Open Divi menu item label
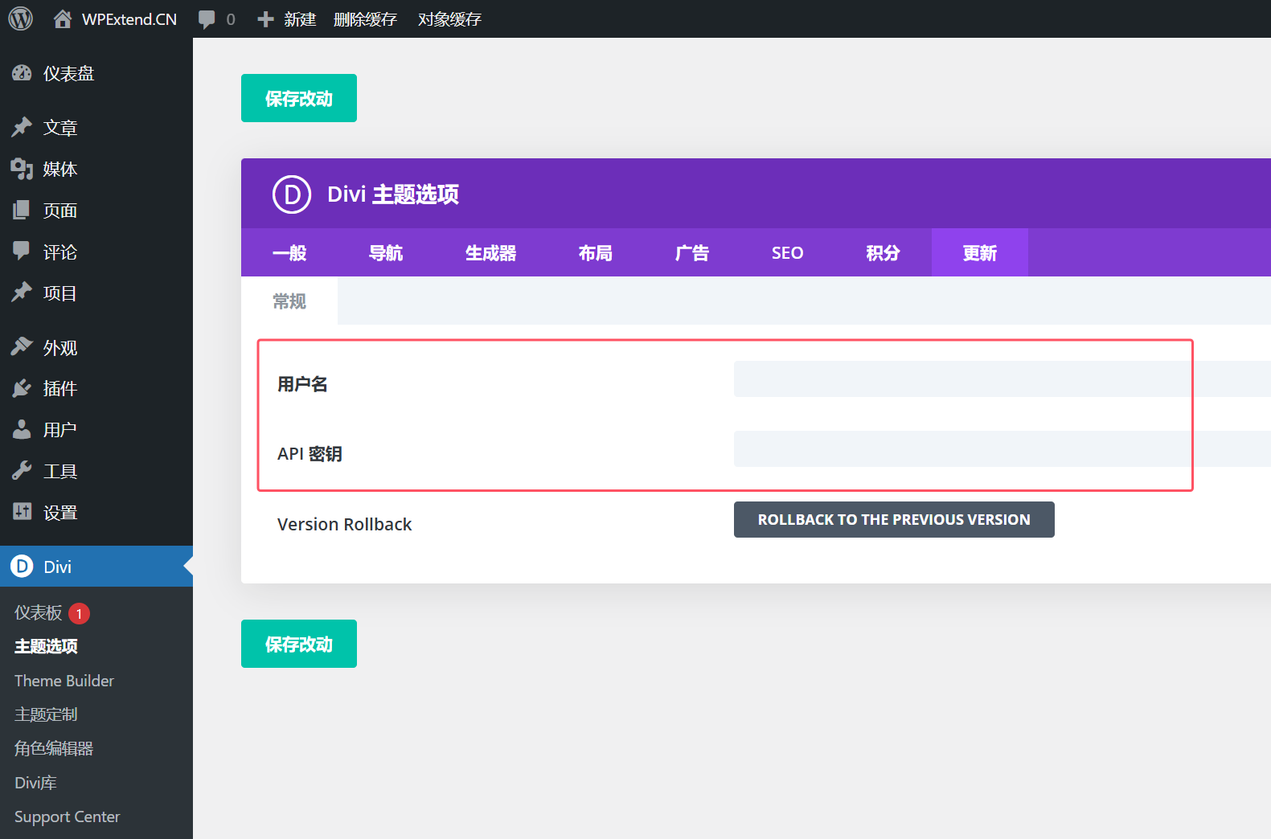Image resolution: width=1271 pixels, height=839 pixels. coord(58,567)
